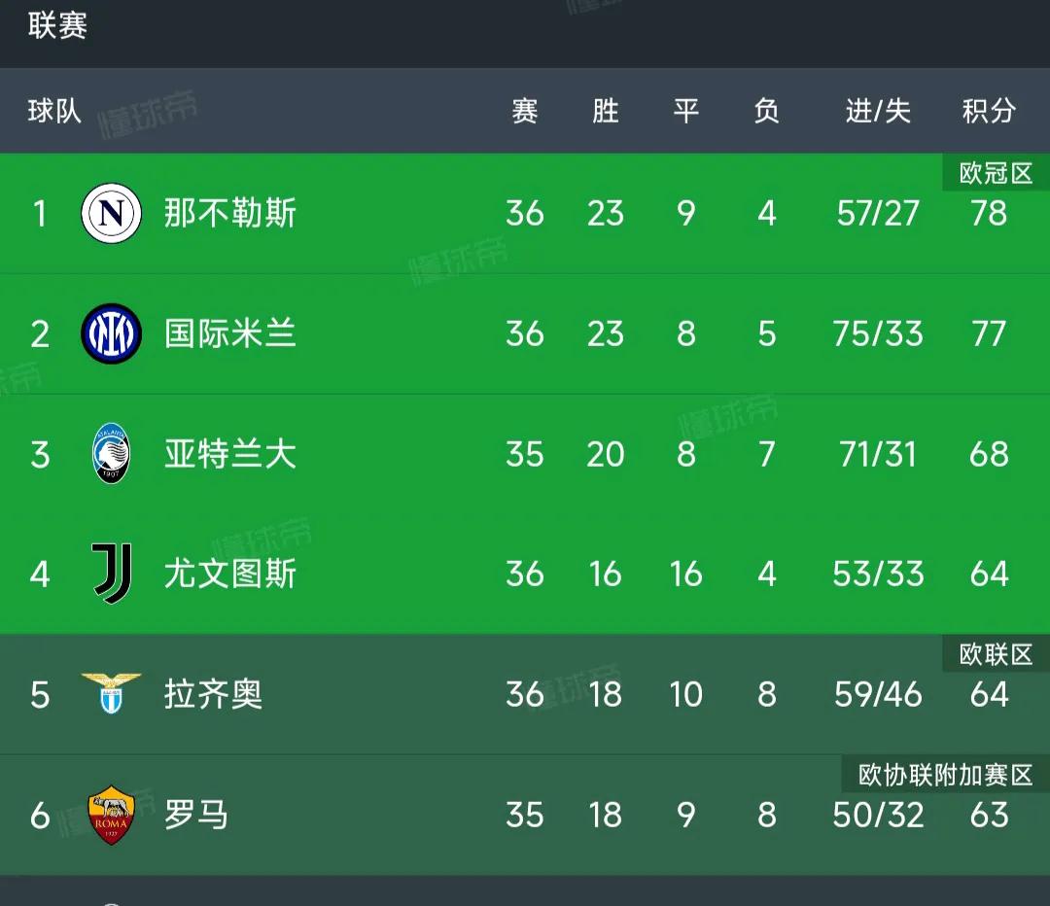Open the 国际米兰 team page
This screenshot has height=906, width=1050.
point(230,333)
